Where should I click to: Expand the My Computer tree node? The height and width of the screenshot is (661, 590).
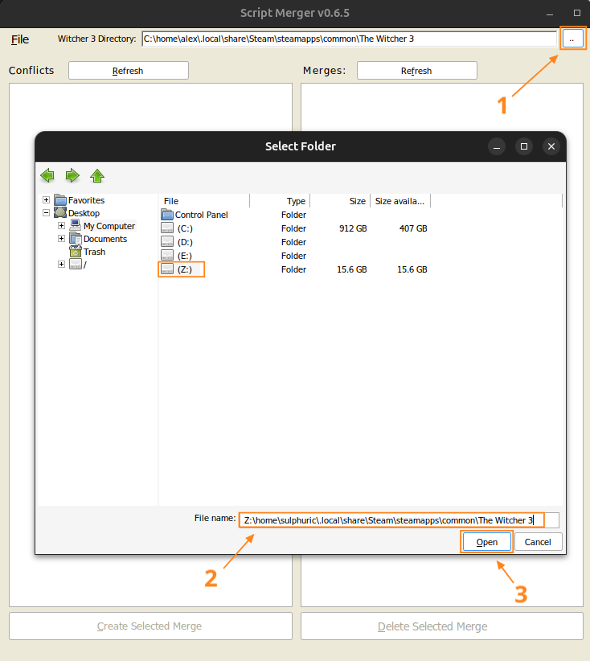61,226
